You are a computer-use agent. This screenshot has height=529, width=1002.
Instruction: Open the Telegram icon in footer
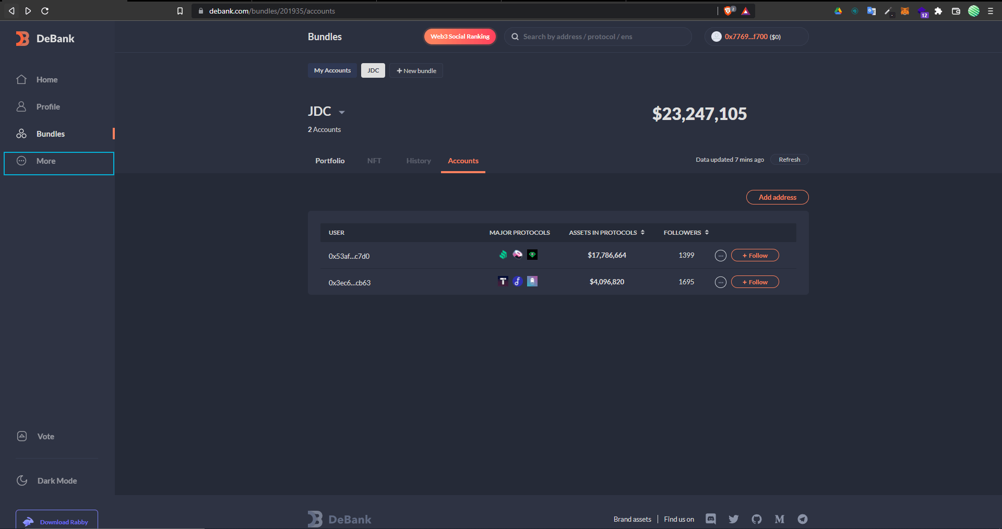pyautogui.click(x=803, y=519)
